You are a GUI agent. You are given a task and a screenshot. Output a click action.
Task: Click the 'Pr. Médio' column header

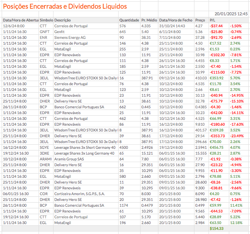tap(149, 20)
